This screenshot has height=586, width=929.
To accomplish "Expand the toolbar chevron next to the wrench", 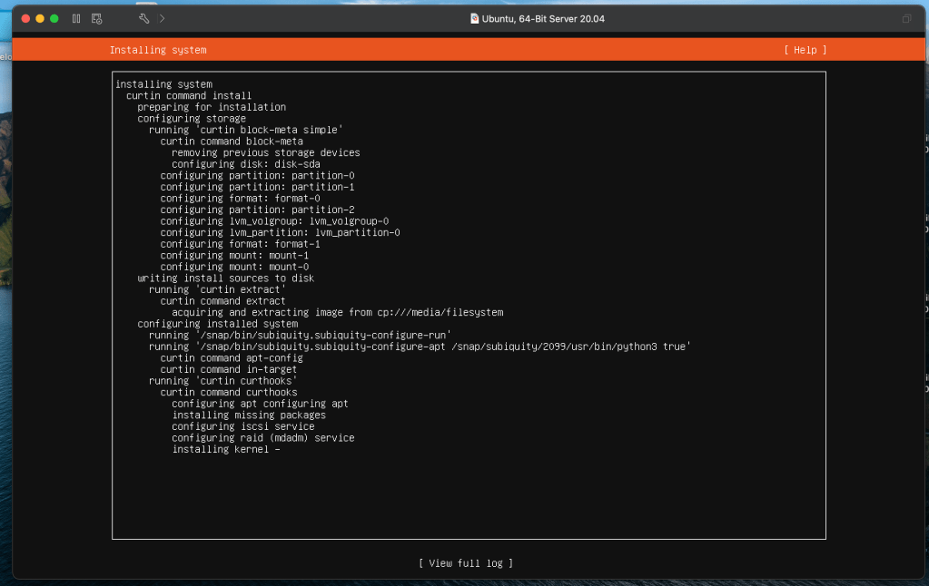I will (163, 18).
